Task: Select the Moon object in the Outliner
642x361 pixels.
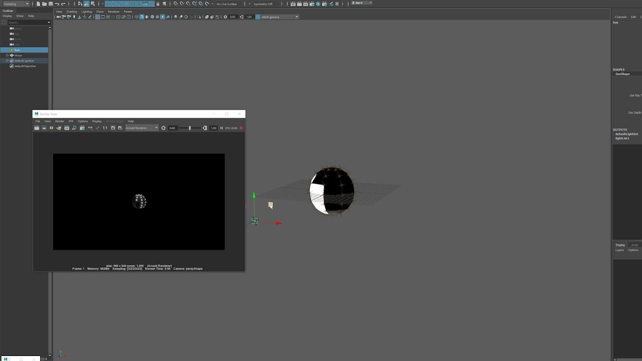Action: [x=18, y=55]
